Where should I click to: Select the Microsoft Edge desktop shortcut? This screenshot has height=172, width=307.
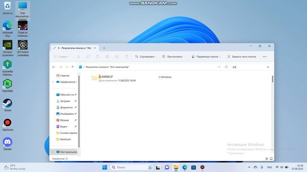8,29
